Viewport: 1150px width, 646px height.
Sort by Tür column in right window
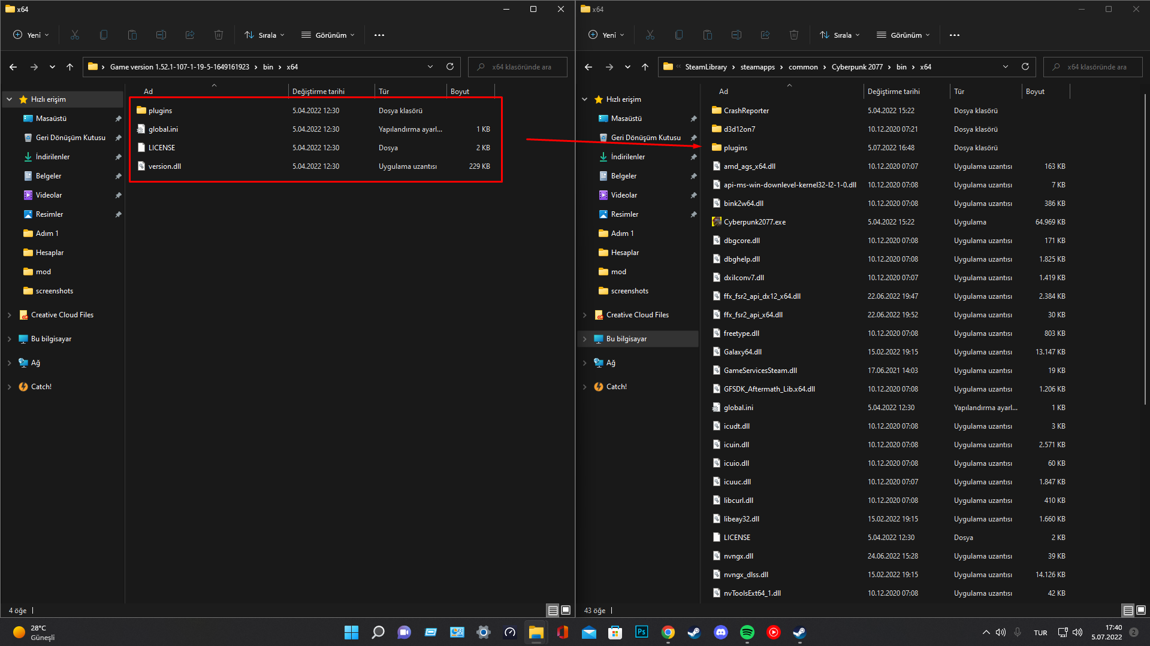986,92
